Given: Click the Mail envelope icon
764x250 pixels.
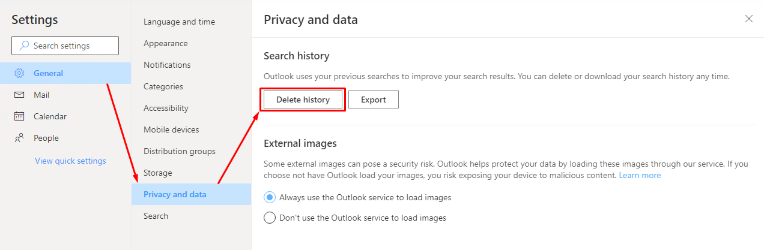Looking at the screenshot, I should pyautogui.click(x=19, y=95).
